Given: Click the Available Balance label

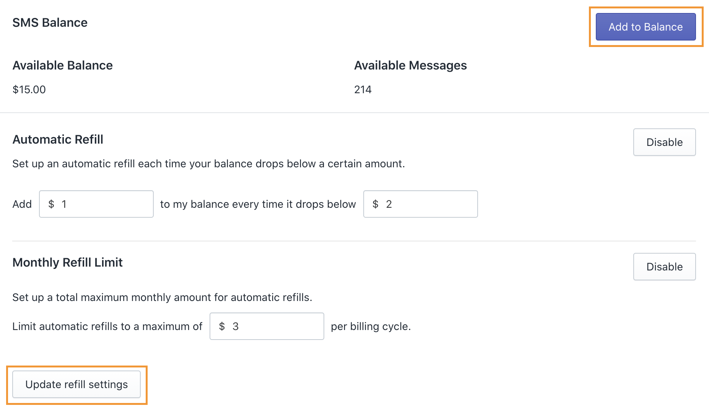Looking at the screenshot, I should pyautogui.click(x=63, y=65).
